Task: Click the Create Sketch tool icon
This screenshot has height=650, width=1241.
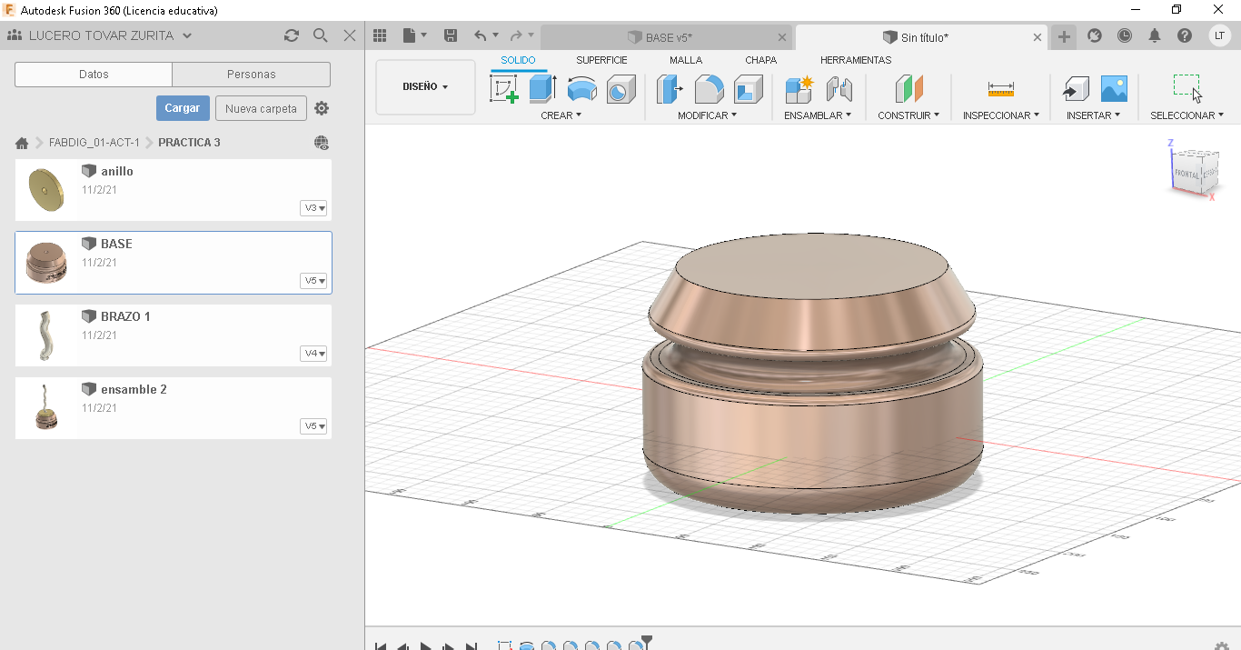Action: 504,89
